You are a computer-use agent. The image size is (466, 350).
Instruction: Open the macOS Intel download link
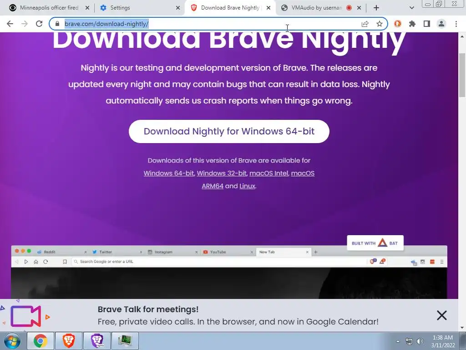coord(268,173)
